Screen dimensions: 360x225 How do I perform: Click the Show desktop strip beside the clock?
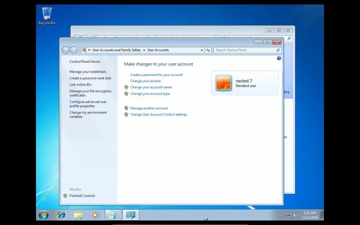point(322,215)
